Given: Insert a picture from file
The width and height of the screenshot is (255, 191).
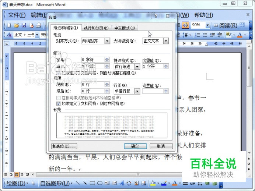Looking at the screenshot, I should pyautogui.click(x=144, y=183).
